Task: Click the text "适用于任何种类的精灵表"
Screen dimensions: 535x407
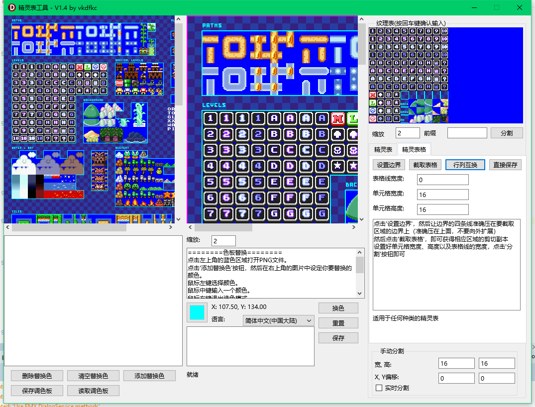Action: coord(405,318)
